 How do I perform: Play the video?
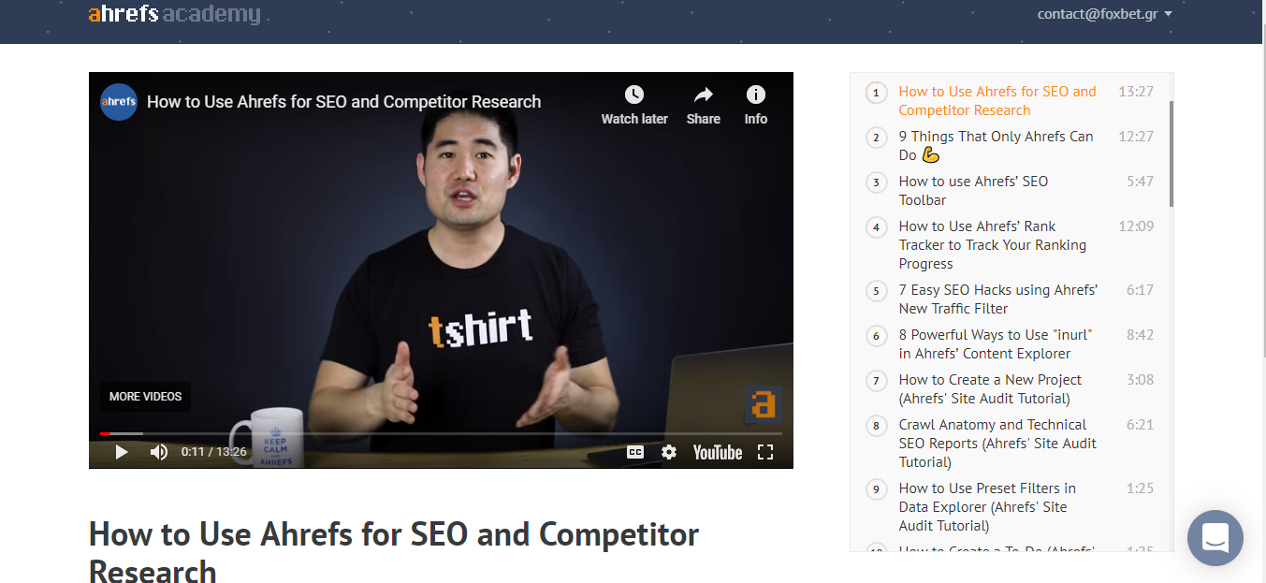(x=122, y=452)
